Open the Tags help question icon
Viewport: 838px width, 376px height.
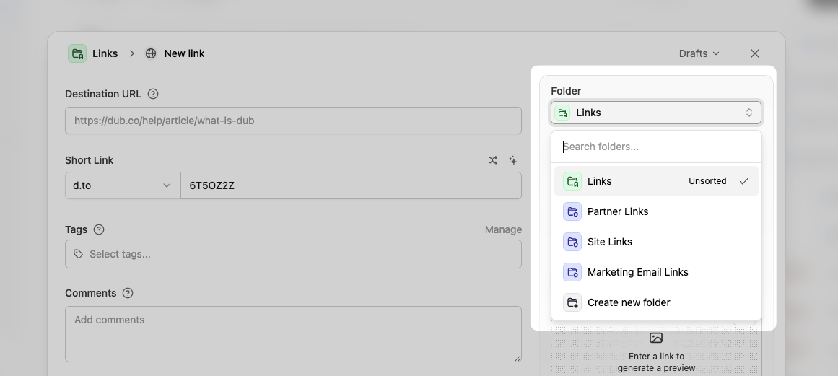(x=99, y=229)
